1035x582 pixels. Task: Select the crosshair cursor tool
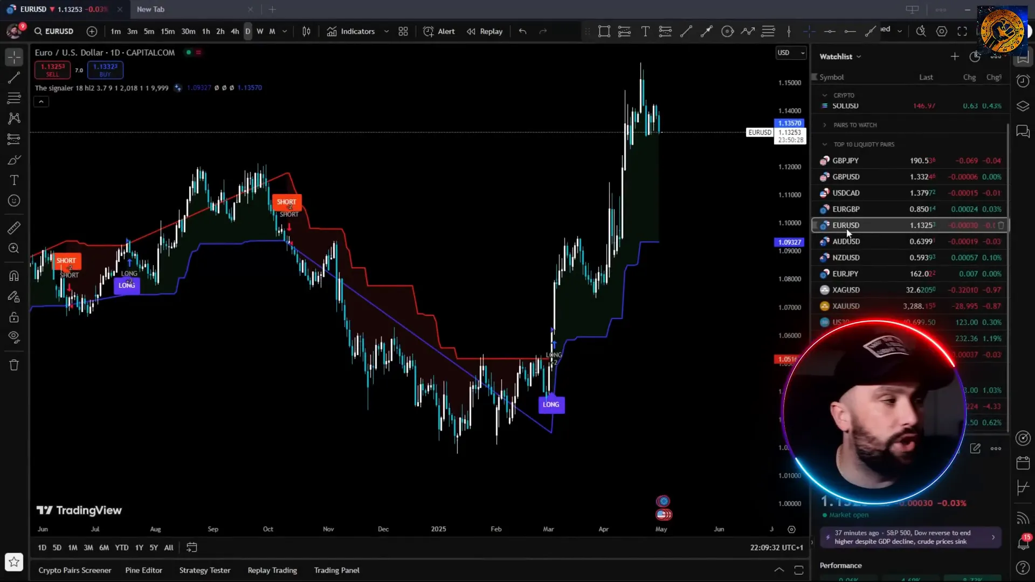[14, 57]
